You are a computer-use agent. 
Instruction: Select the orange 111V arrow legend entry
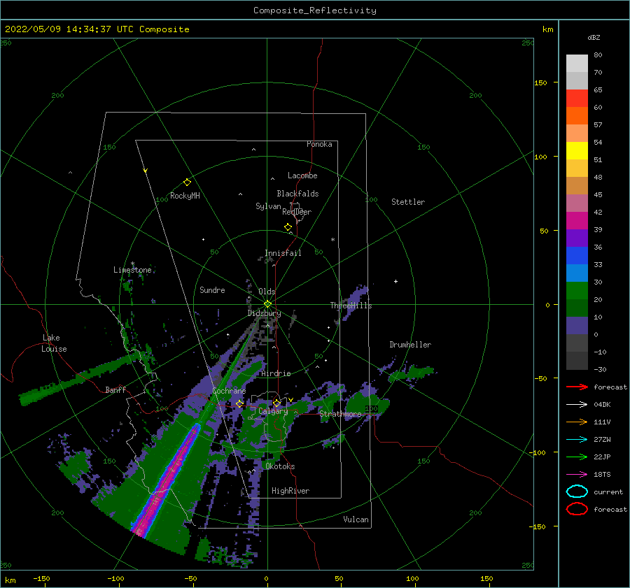point(577,422)
